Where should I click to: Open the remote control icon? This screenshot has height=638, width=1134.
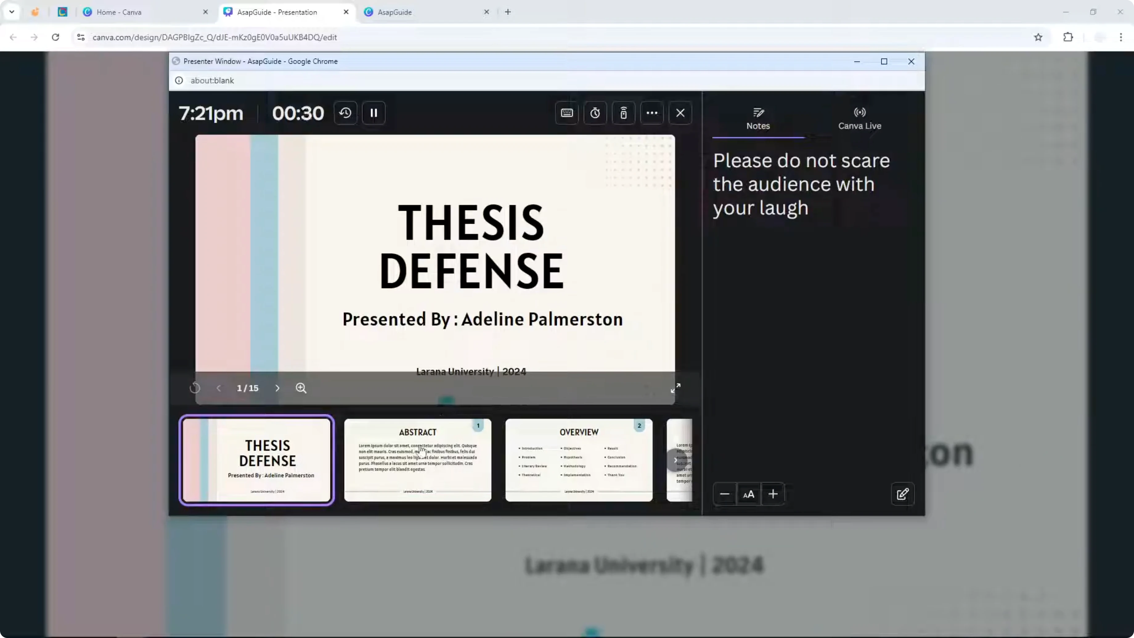coord(624,113)
